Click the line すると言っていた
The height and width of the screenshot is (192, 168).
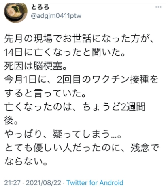tap(45, 93)
